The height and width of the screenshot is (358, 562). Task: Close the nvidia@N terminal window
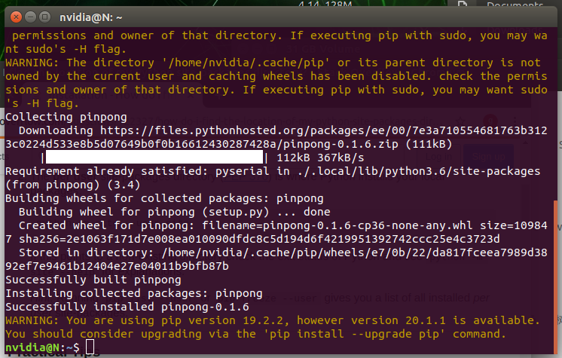click(16, 17)
